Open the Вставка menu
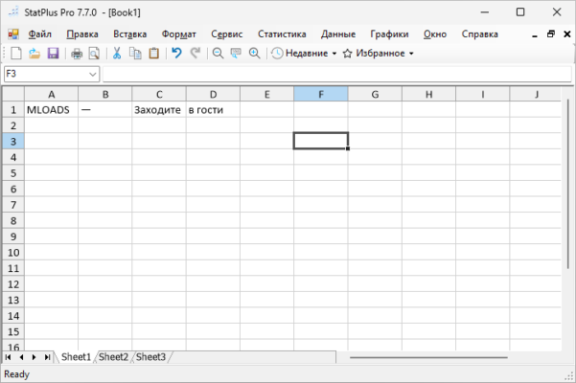The height and width of the screenshot is (383, 576). pyautogui.click(x=129, y=34)
